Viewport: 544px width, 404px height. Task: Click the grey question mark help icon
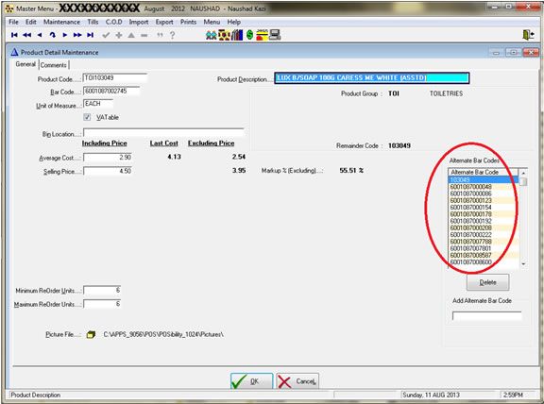(172, 35)
